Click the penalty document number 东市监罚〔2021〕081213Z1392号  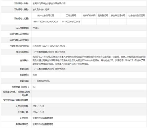click(x=49, y=46)
